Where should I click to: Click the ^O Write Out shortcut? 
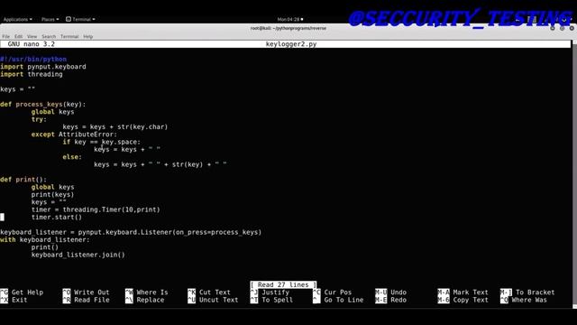click(x=87, y=292)
